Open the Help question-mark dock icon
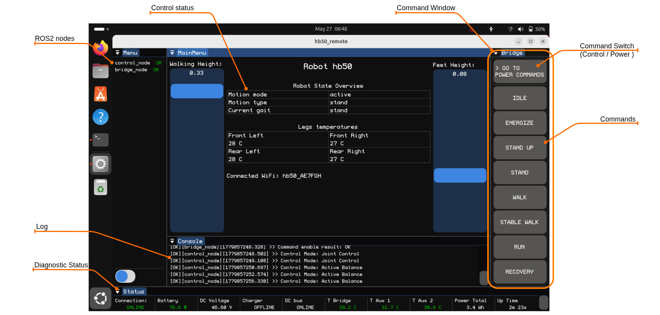Viewport: 660px width, 315px height. [100, 117]
